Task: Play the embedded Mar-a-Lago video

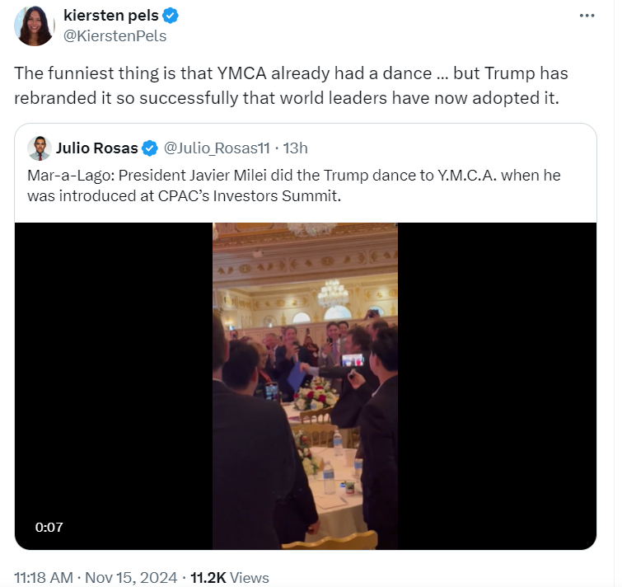Action: click(x=305, y=386)
